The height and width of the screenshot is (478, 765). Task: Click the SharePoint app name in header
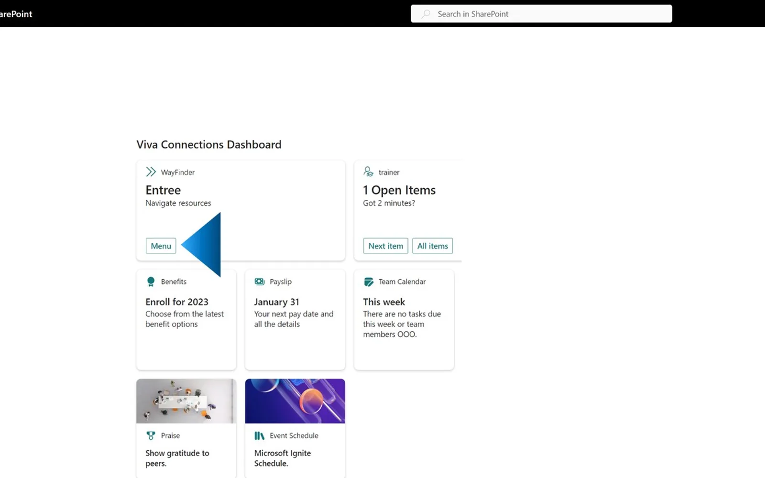[16, 14]
